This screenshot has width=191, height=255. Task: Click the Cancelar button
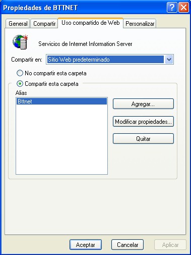pyautogui.click(x=128, y=245)
